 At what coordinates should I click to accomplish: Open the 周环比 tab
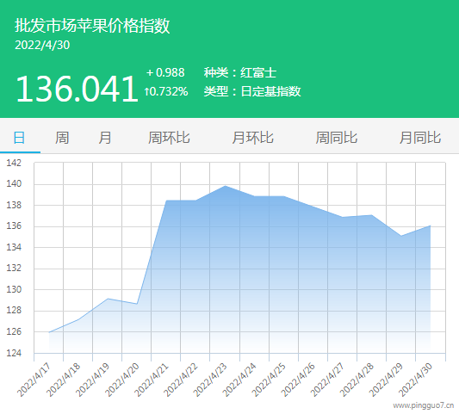point(169,138)
